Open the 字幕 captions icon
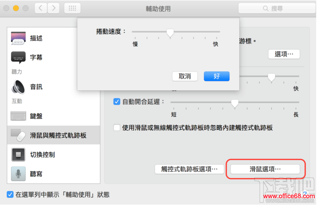The width and height of the screenshot is (318, 205). click(18, 57)
